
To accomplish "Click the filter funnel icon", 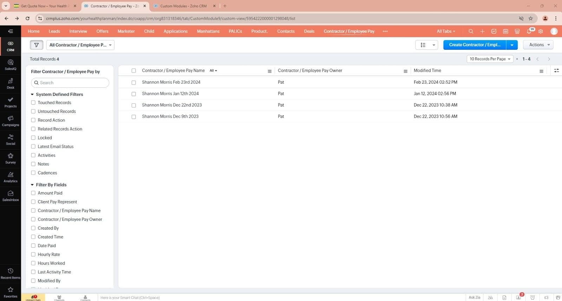I will [37, 45].
